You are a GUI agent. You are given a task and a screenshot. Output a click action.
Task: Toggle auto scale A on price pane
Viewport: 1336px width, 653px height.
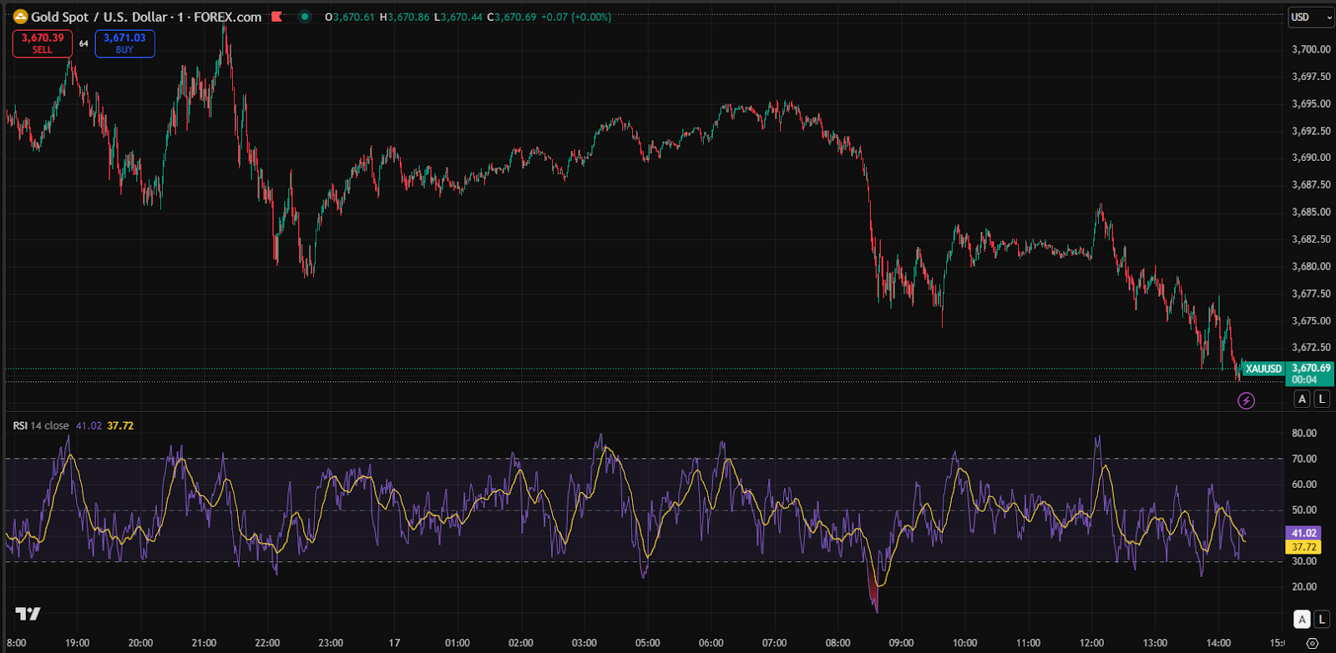(x=1302, y=399)
